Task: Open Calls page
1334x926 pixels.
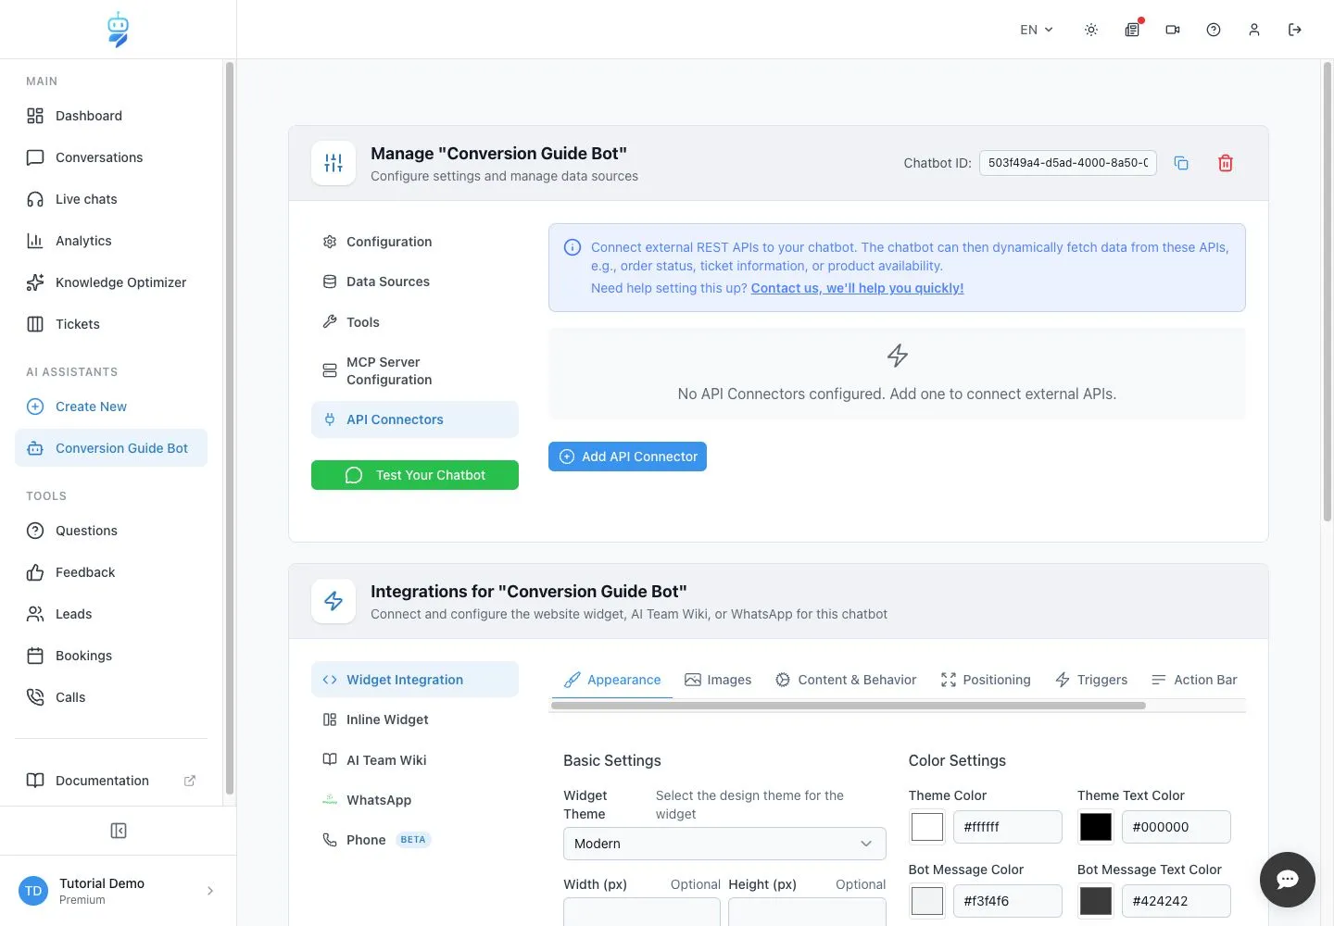Action: [x=111, y=697]
